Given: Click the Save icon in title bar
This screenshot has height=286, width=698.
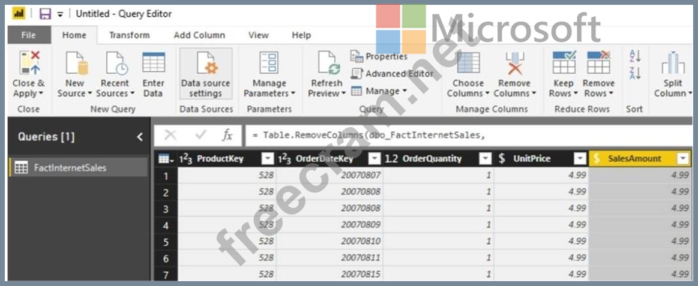Looking at the screenshot, I should pyautogui.click(x=45, y=14).
